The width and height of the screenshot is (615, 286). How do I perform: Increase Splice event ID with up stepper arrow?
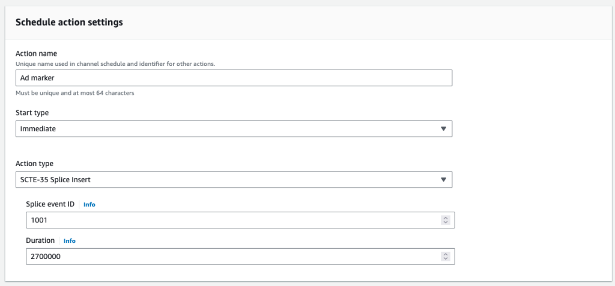pyautogui.click(x=445, y=218)
